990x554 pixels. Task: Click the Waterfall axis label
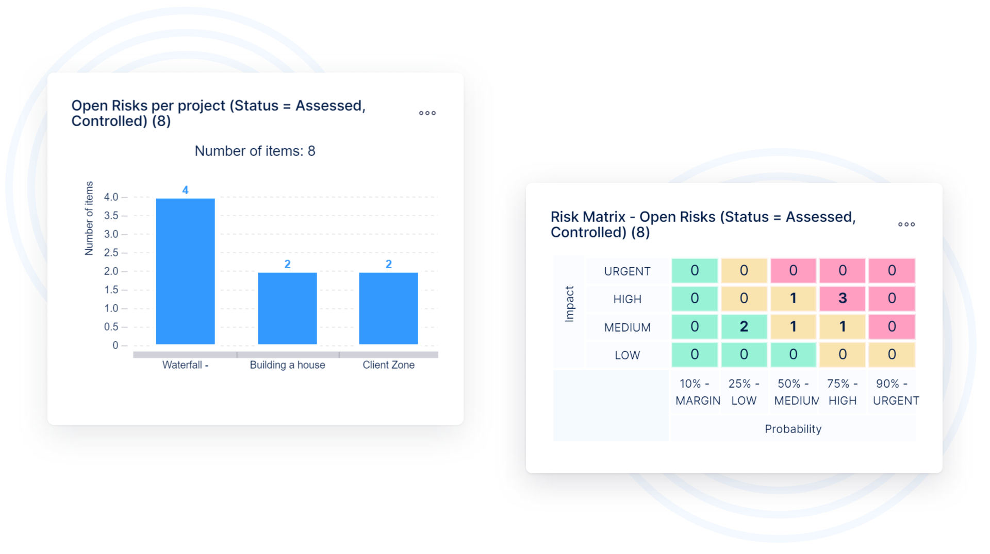point(185,365)
